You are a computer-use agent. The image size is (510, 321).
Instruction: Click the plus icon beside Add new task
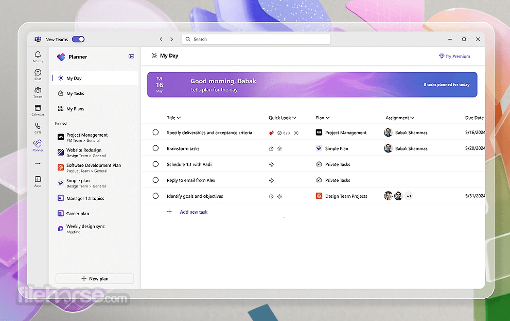click(x=169, y=212)
